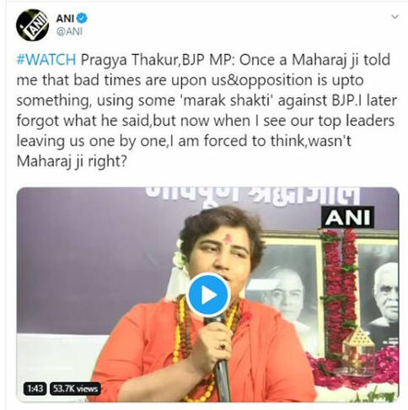Play the video with blue play button

point(208,295)
